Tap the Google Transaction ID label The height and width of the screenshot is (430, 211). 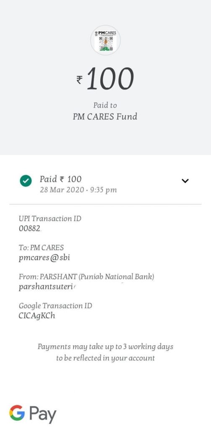55,306
